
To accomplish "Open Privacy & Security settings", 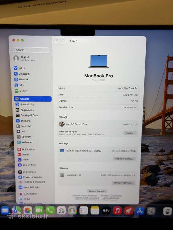I will tap(30, 177).
